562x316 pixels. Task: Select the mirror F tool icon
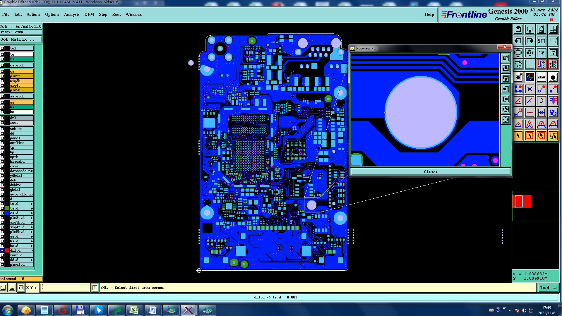coord(553,101)
